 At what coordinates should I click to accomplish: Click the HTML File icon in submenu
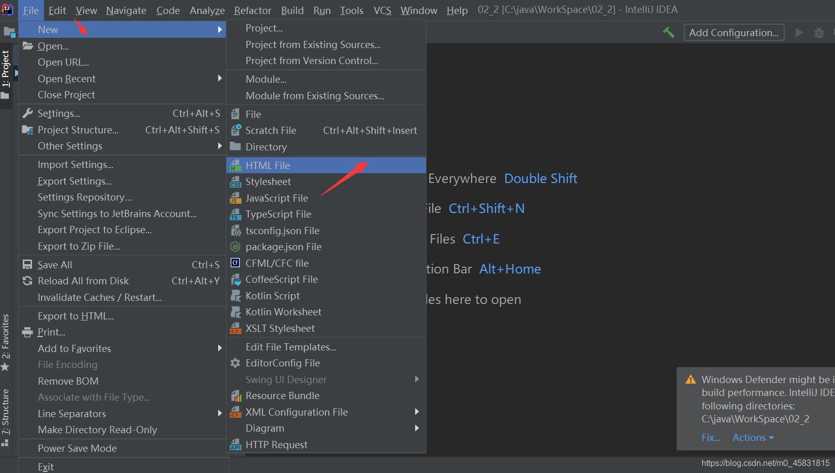pos(236,165)
